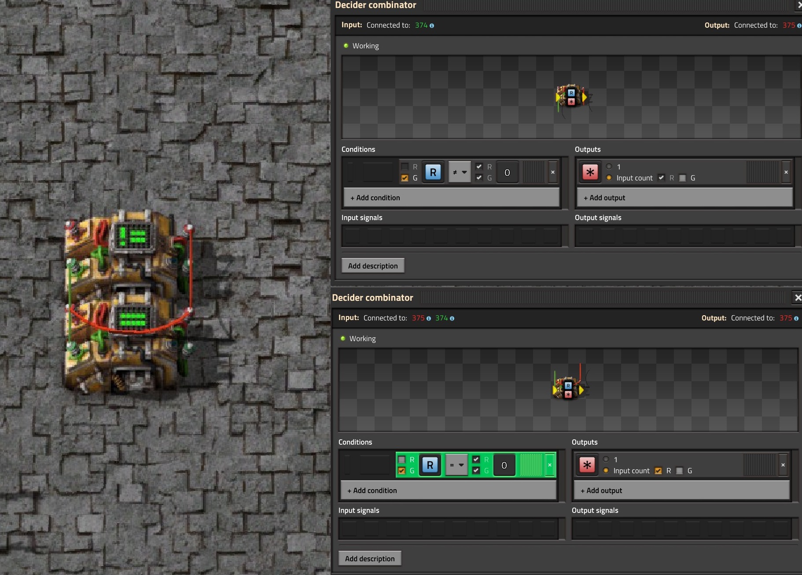Click Add condition in the bottom combinator
Image resolution: width=802 pixels, height=575 pixels.
coord(449,490)
